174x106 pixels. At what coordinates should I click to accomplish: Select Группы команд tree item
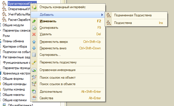point(14,89)
